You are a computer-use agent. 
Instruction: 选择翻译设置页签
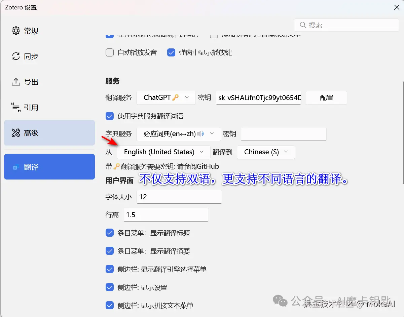tap(49, 167)
